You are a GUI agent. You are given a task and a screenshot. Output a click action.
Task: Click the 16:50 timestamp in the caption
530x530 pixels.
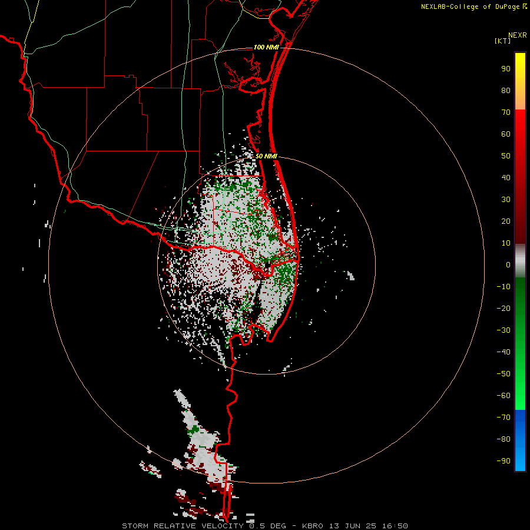395,526
